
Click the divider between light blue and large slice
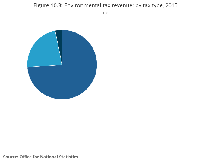coord(45,66)
